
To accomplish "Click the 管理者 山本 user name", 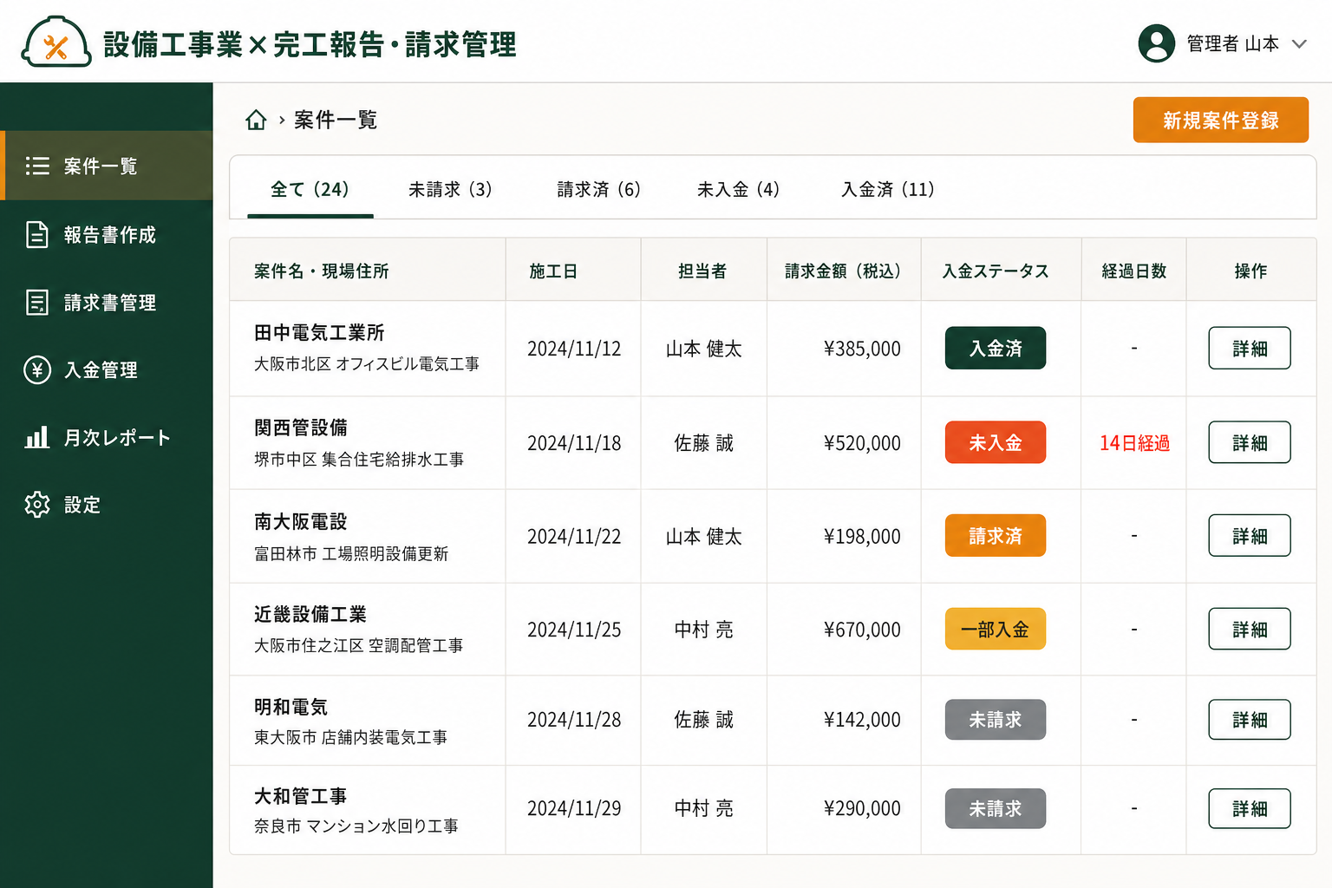I will (x=1232, y=43).
